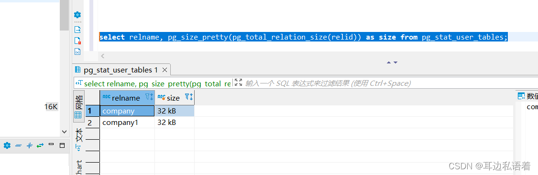Open the bottom-left panel settings gear icon

(7, 145)
